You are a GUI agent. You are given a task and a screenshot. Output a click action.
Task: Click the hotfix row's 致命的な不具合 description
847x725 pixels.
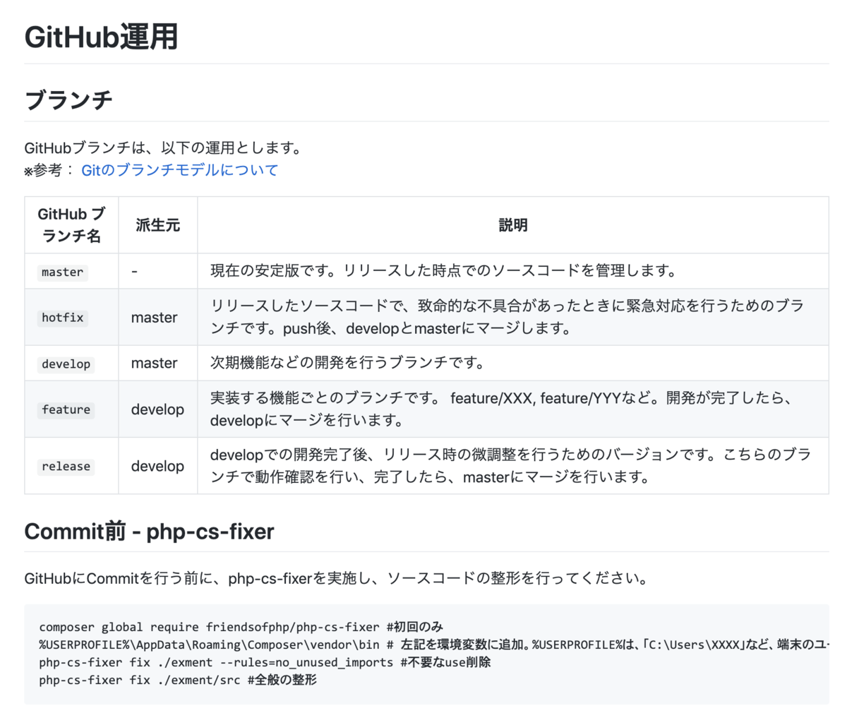click(x=507, y=317)
